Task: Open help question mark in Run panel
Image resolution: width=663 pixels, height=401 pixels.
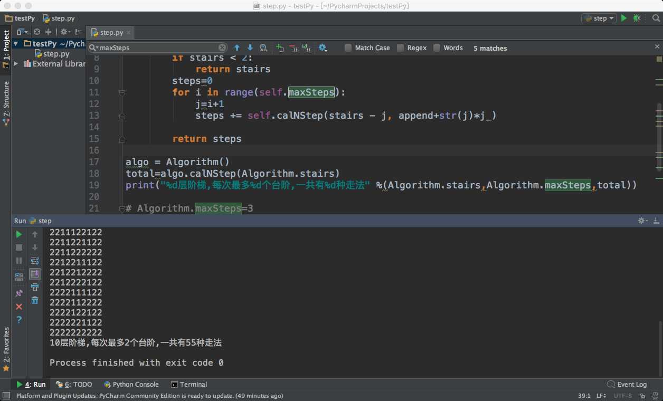Action: click(x=19, y=320)
